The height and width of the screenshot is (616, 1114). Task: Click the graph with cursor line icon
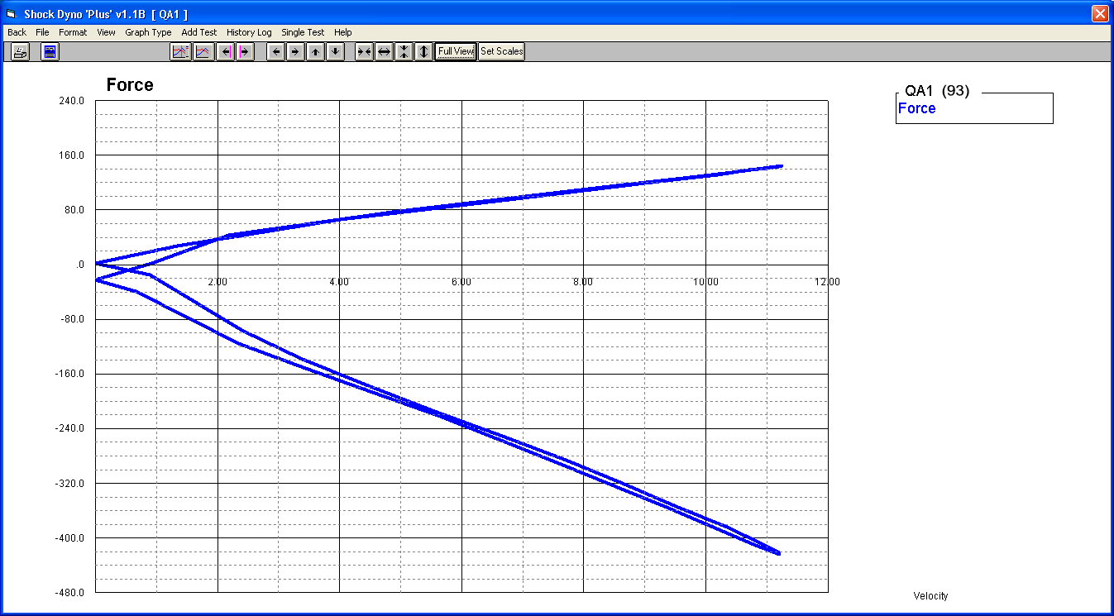click(x=180, y=51)
